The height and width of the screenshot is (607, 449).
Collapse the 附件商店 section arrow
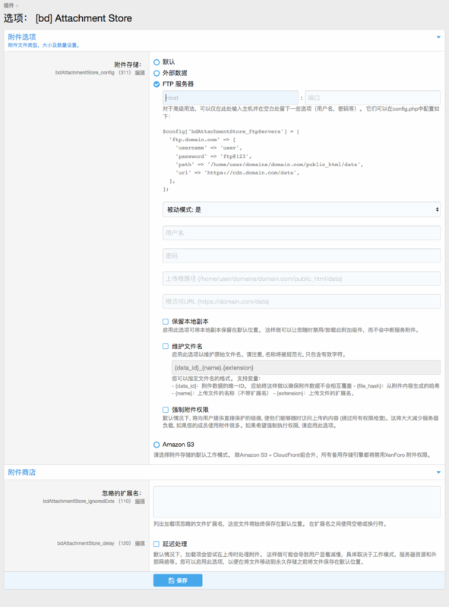[438, 472]
